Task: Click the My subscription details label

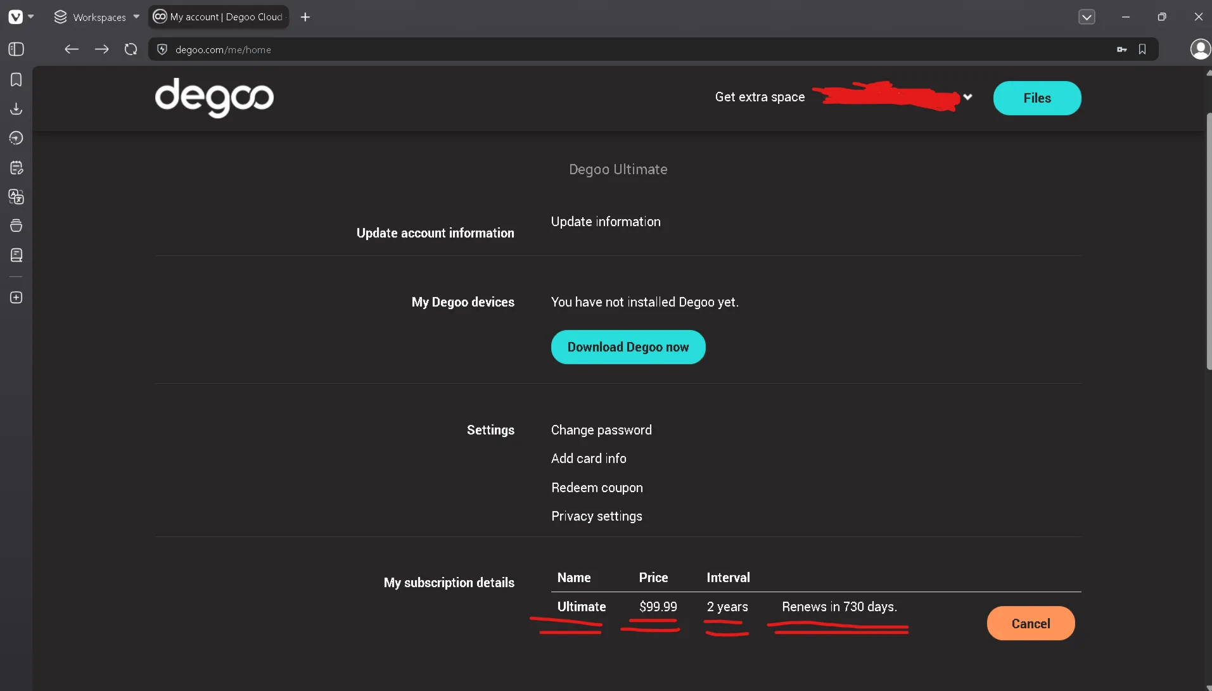Action: (x=449, y=583)
